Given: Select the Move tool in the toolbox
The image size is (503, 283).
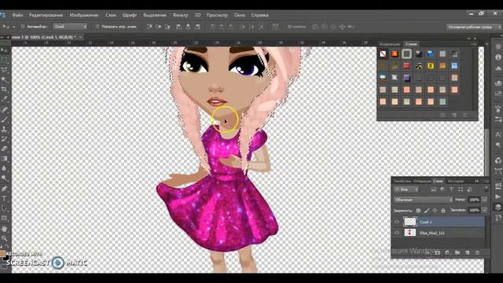Looking at the screenshot, I should point(4,50).
